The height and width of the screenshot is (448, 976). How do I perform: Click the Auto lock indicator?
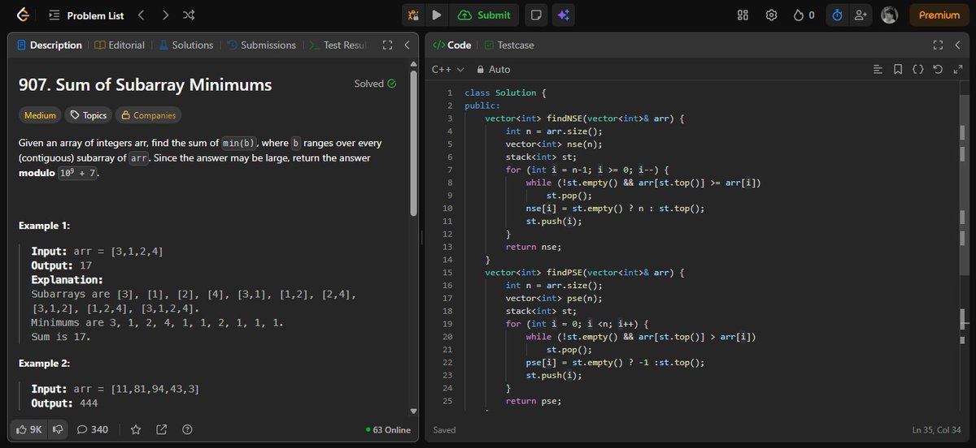494,70
